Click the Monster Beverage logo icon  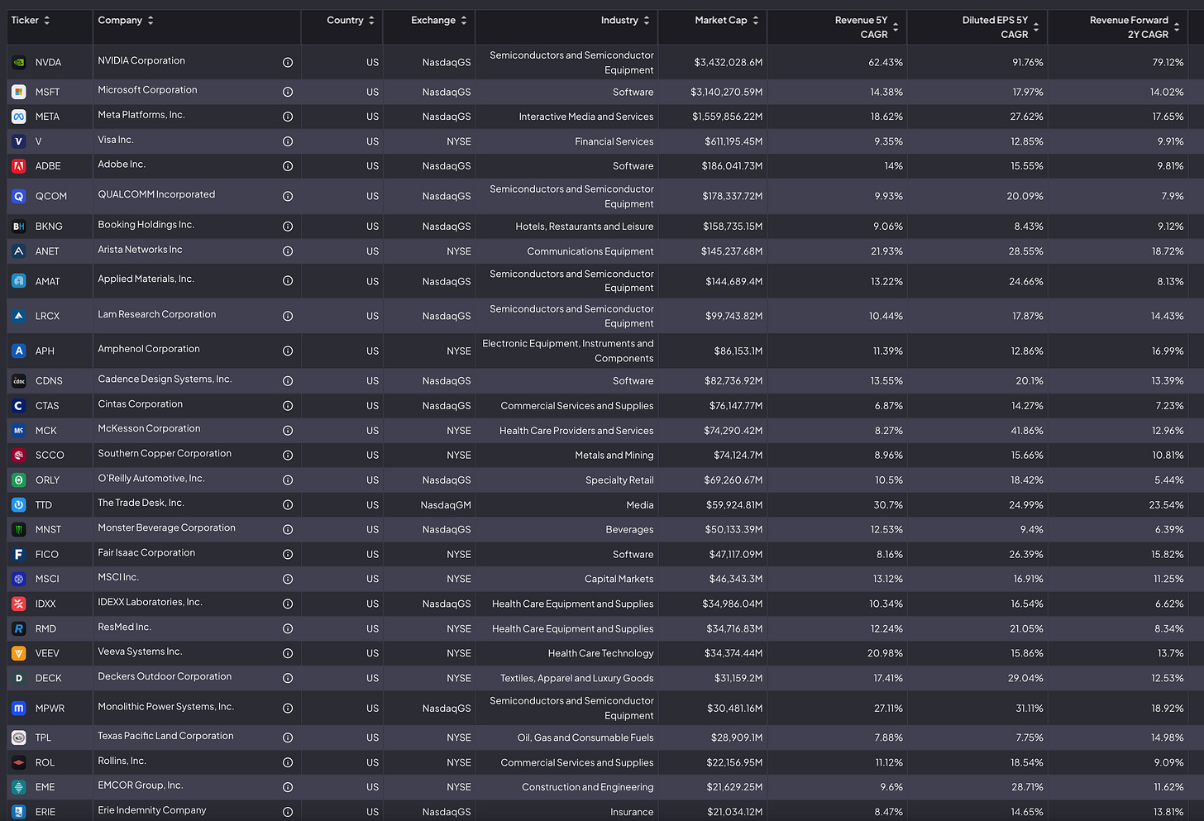click(x=19, y=529)
